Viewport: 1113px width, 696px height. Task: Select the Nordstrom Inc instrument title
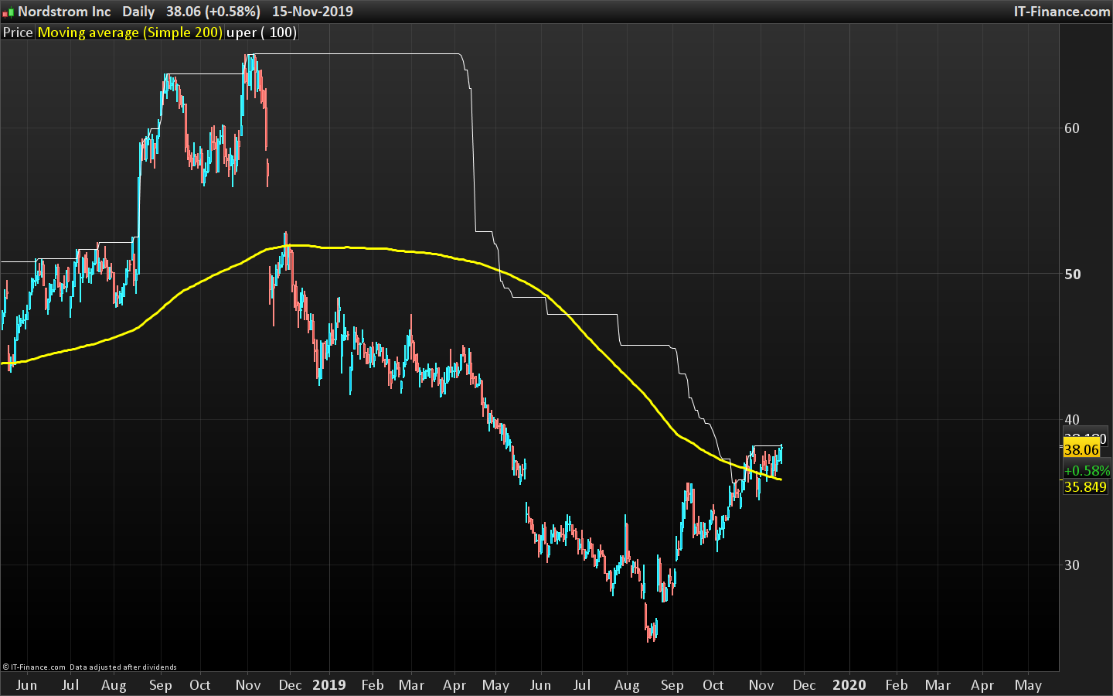(64, 12)
